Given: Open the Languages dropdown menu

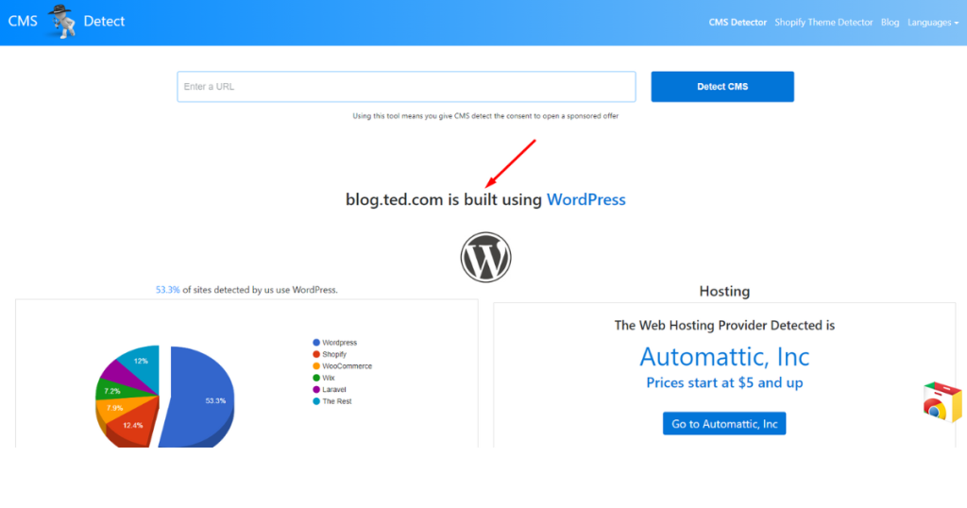Looking at the screenshot, I should tap(933, 23).
